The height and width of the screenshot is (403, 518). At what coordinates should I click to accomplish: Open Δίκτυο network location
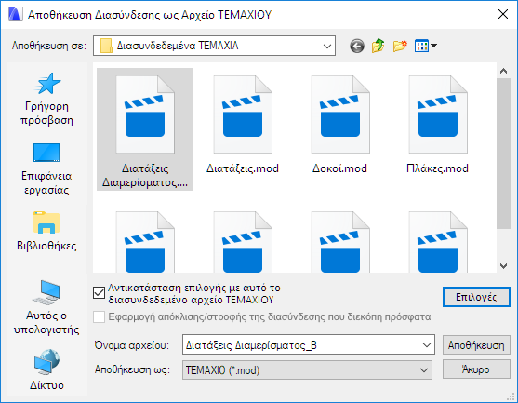(x=46, y=369)
